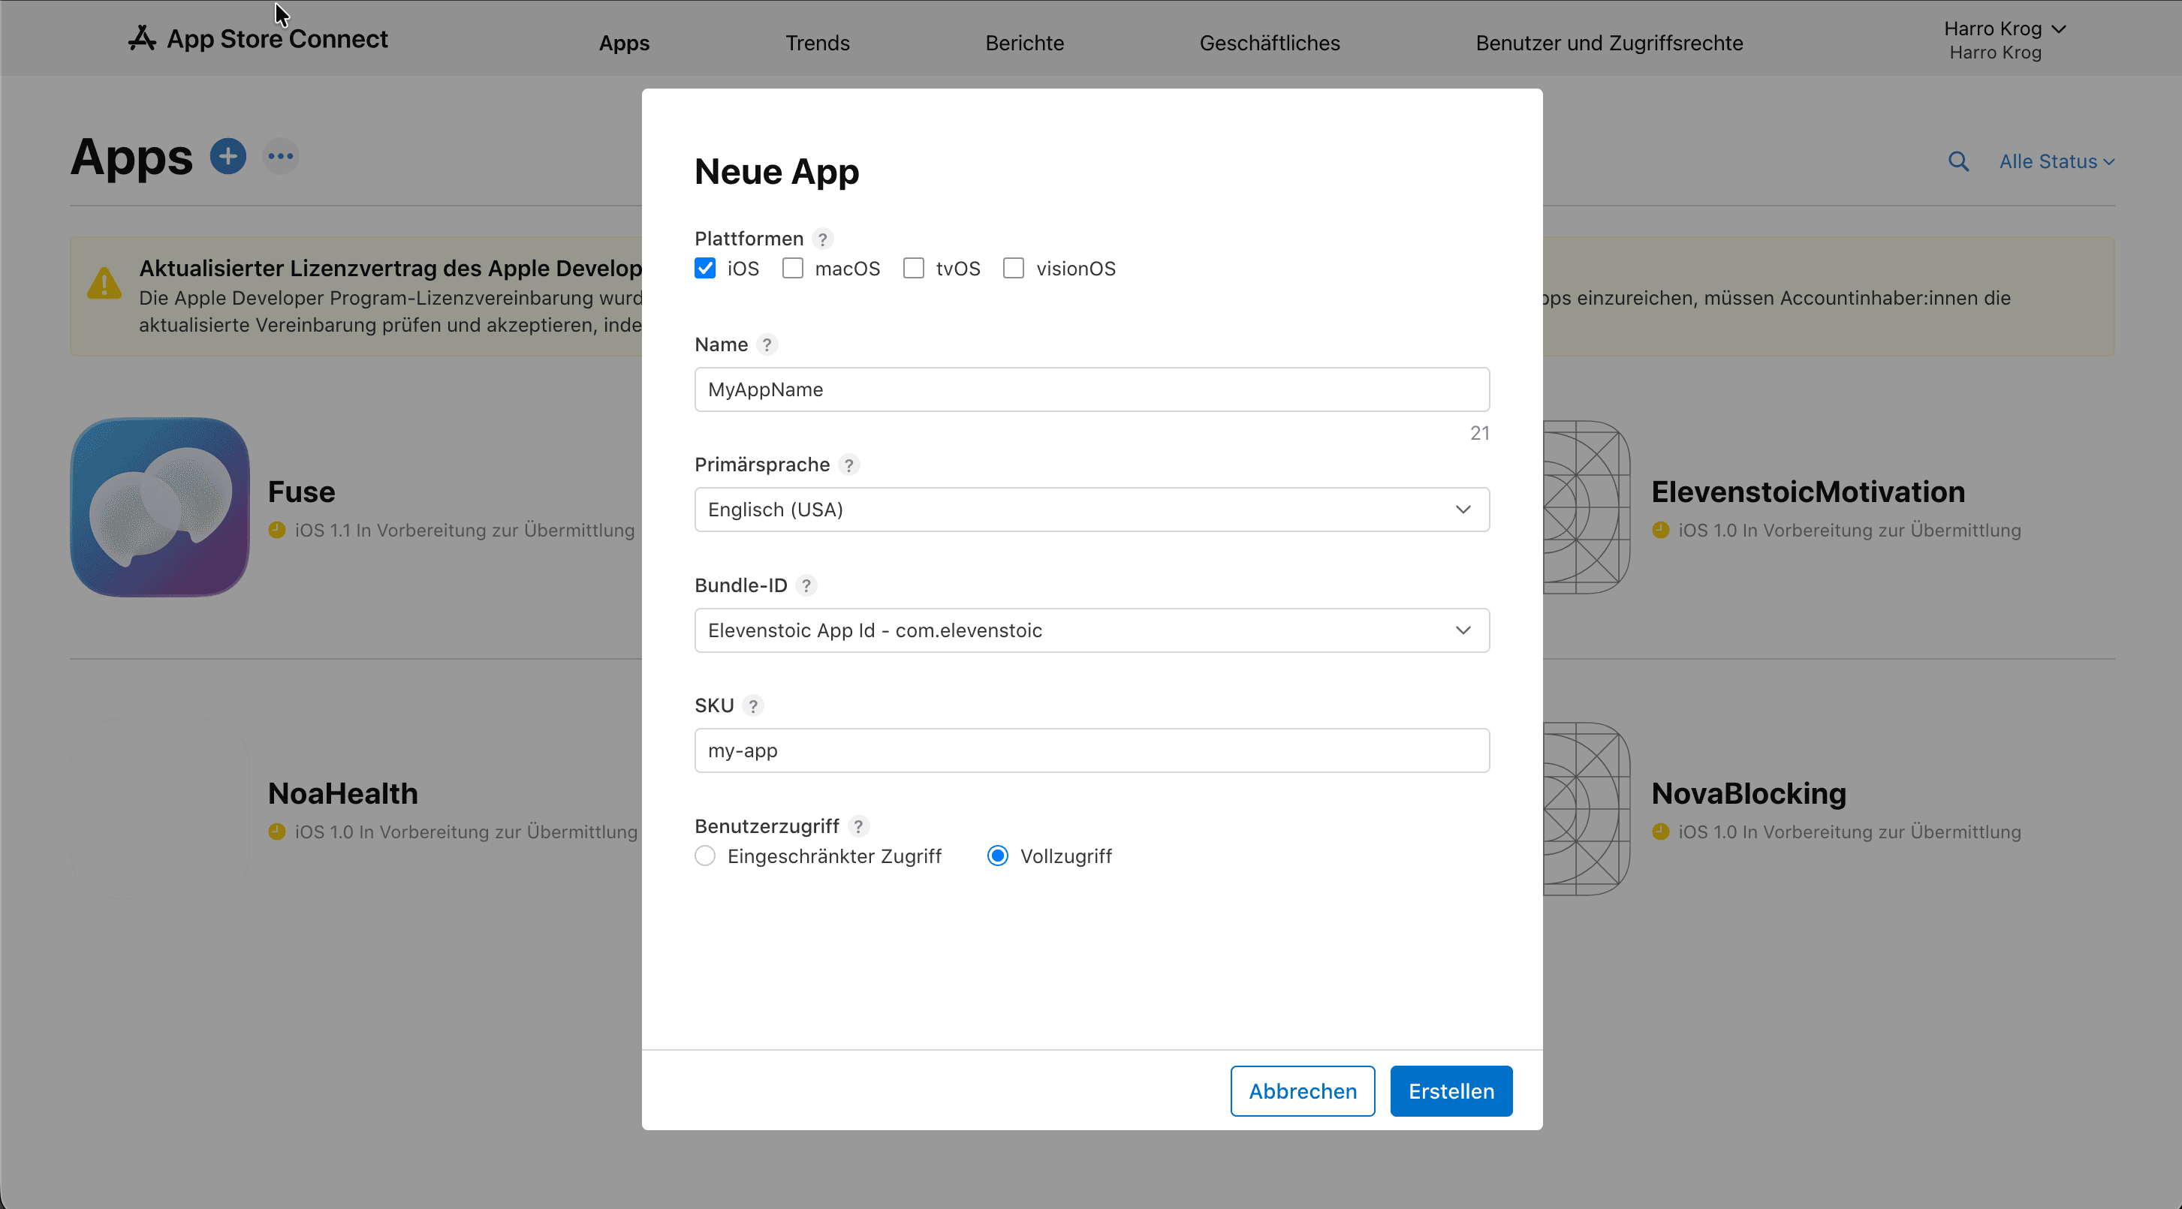Open the ElevenstoicMotivation app title link
Screen dimensions: 2182x1209
(x=1807, y=492)
